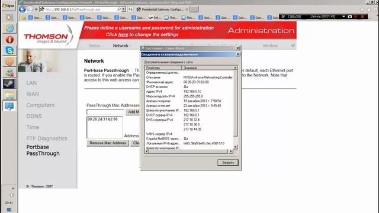Click the add-to-favorites-bar star icon

(x=24, y=18)
